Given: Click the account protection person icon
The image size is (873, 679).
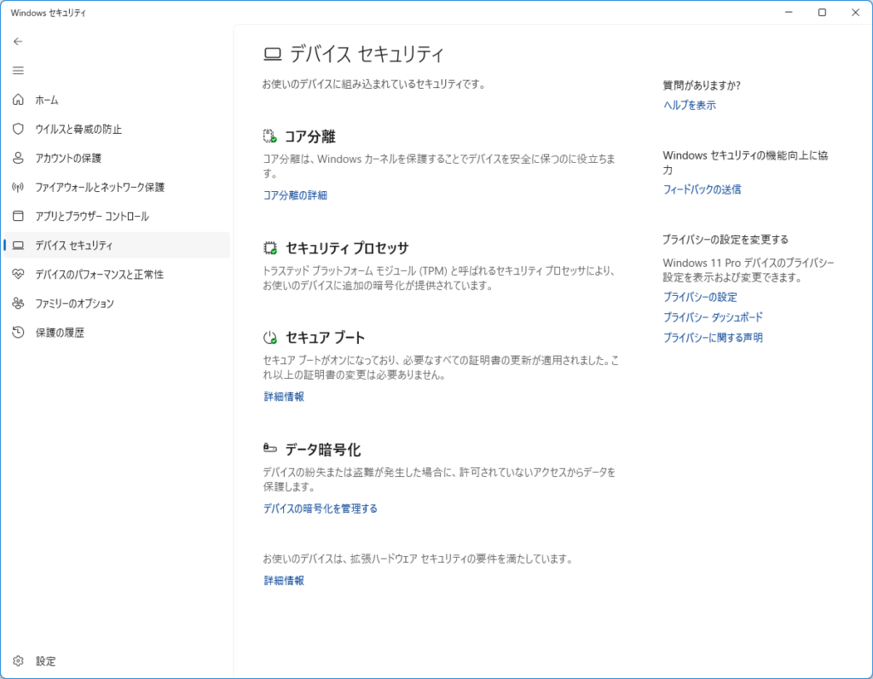Looking at the screenshot, I should click(18, 158).
